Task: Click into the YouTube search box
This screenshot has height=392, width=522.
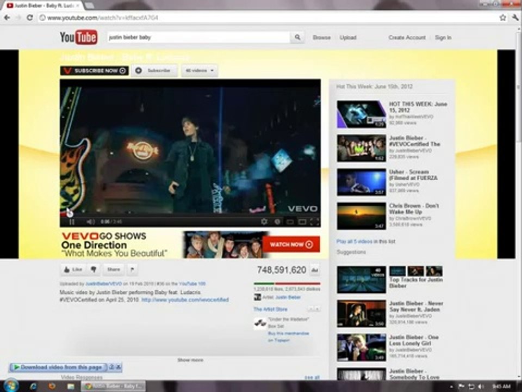Action: (198, 38)
